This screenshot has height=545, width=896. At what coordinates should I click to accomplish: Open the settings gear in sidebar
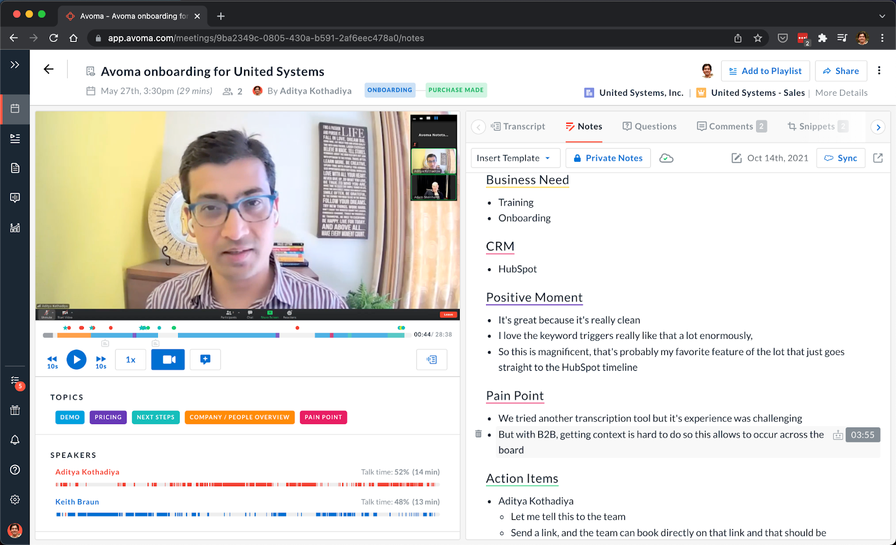coord(15,499)
